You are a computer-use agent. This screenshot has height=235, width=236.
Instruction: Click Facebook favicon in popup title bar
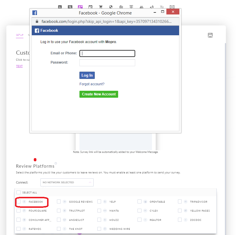pyautogui.click(x=35, y=13)
